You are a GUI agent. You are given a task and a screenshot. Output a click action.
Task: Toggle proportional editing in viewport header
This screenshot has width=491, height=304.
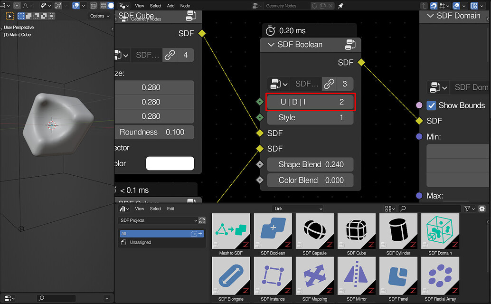tap(17, 6)
